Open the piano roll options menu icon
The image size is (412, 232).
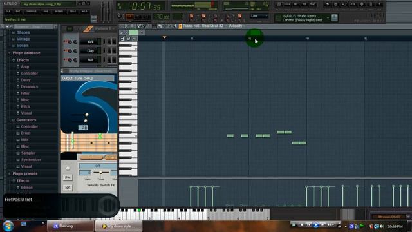(122, 26)
